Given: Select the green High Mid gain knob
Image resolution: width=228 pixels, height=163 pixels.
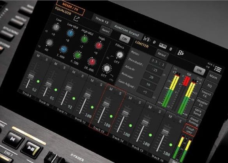Looking at the screenshot, I should [84, 39].
